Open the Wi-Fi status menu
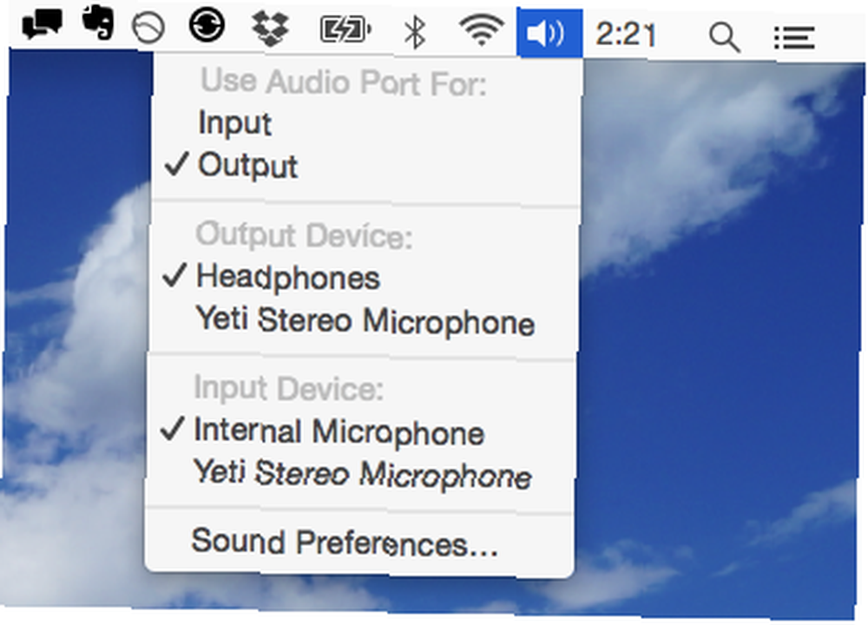 pos(481,30)
